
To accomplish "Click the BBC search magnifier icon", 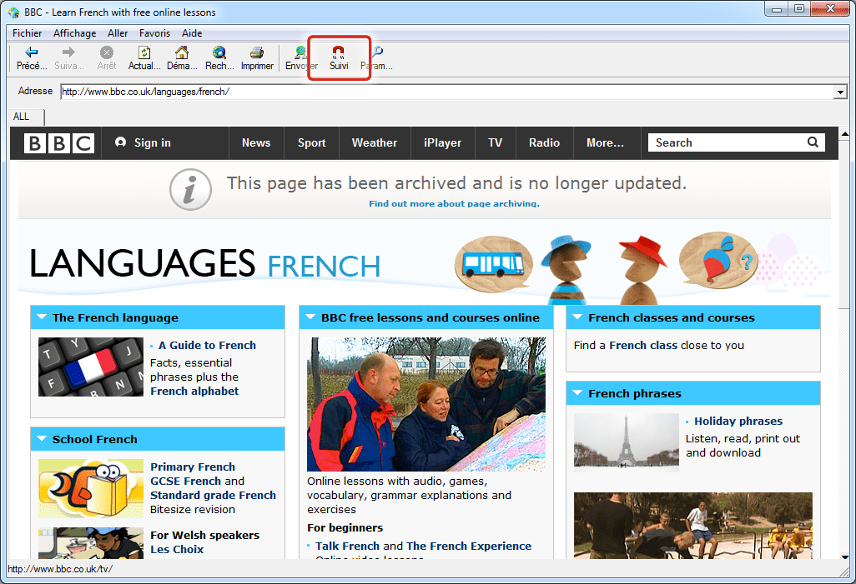I will point(813,142).
